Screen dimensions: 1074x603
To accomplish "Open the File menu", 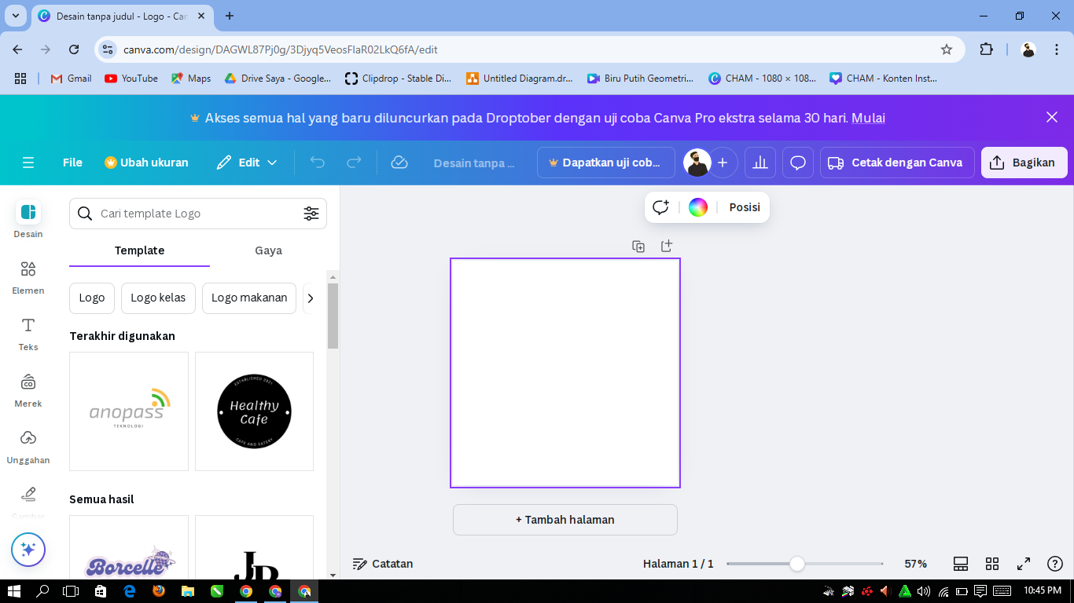I will click(72, 163).
